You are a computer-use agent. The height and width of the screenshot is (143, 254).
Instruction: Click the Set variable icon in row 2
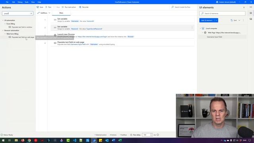(x=55, y=27)
